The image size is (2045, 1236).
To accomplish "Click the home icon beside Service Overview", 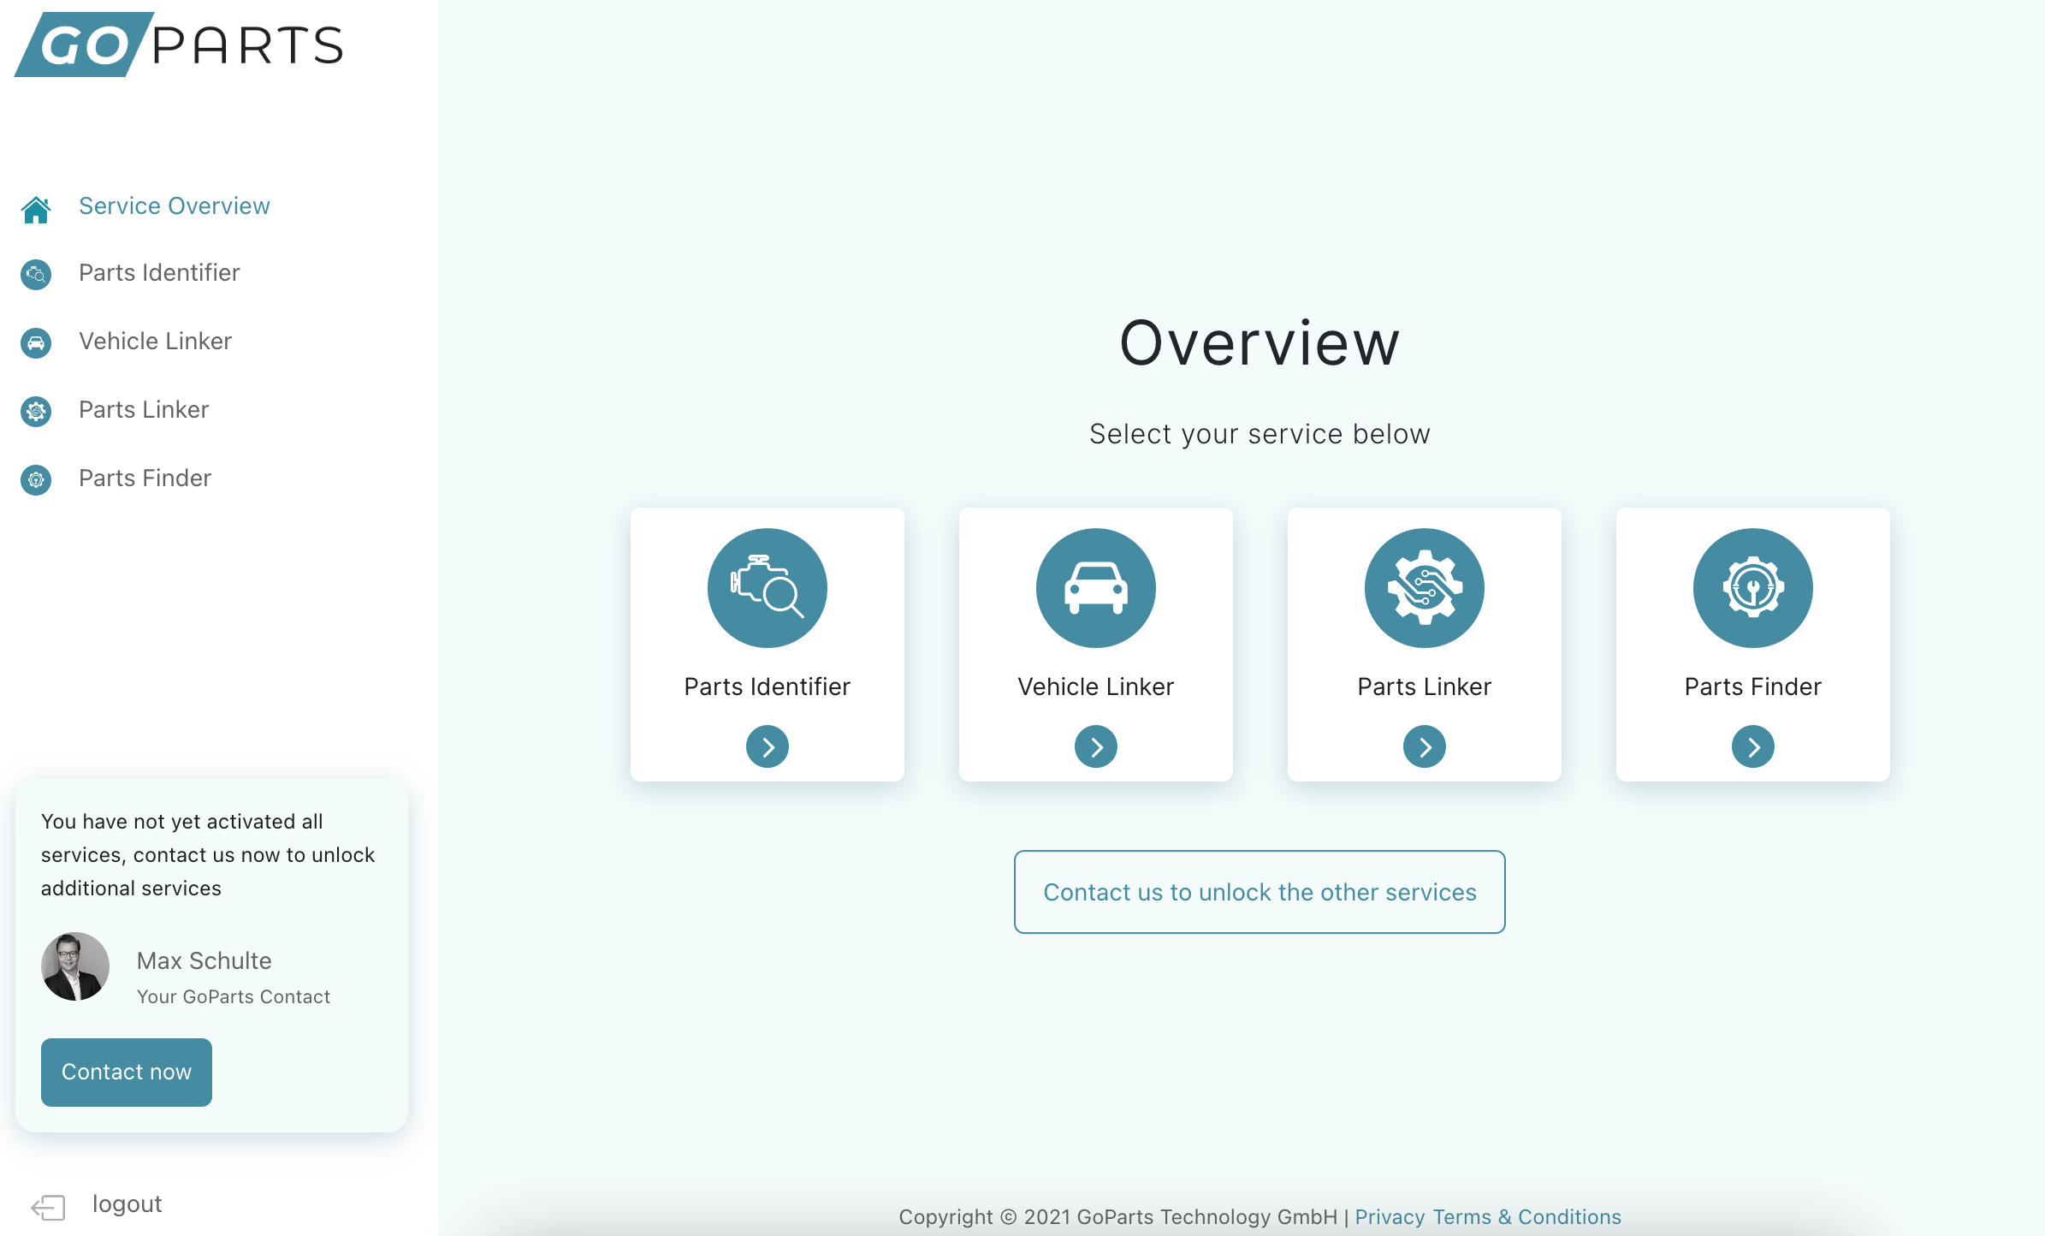I will [36, 208].
